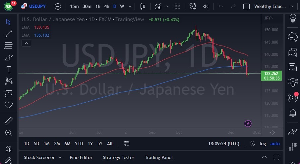Select the trend line drawing tool
The height and width of the screenshot is (164, 300).
coord(9,33)
